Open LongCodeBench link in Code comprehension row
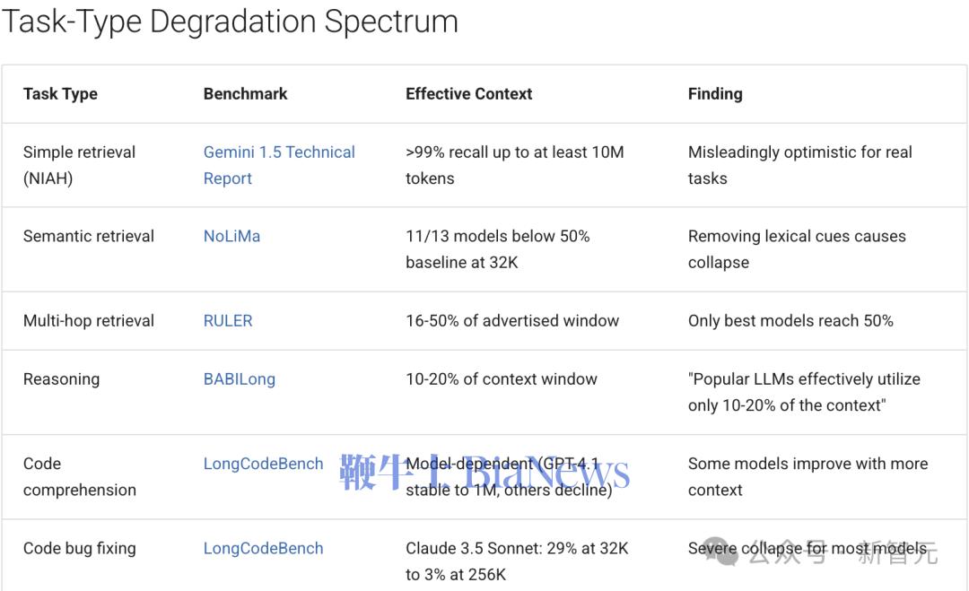969x591 pixels. point(263,463)
